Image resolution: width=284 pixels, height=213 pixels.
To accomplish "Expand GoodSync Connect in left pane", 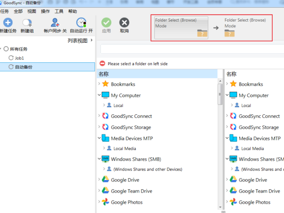I will (x=99, y=116).
